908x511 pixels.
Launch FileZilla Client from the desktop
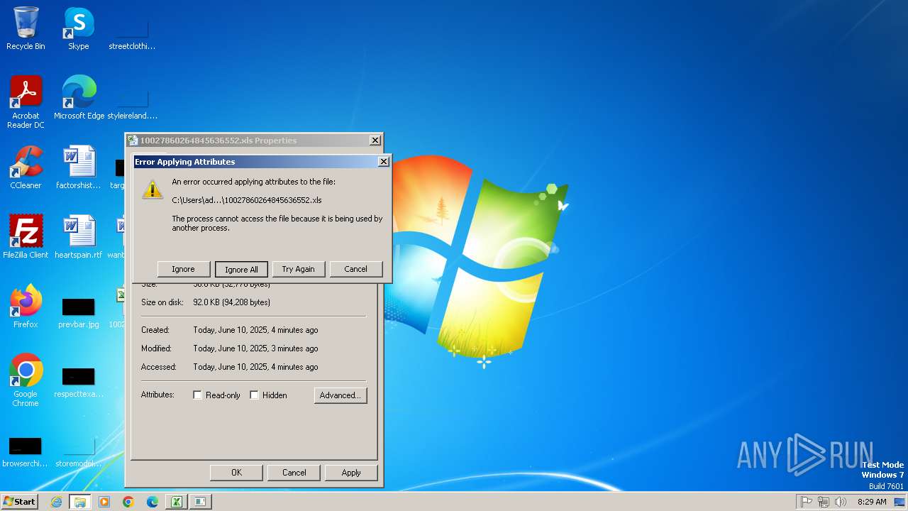26,237
